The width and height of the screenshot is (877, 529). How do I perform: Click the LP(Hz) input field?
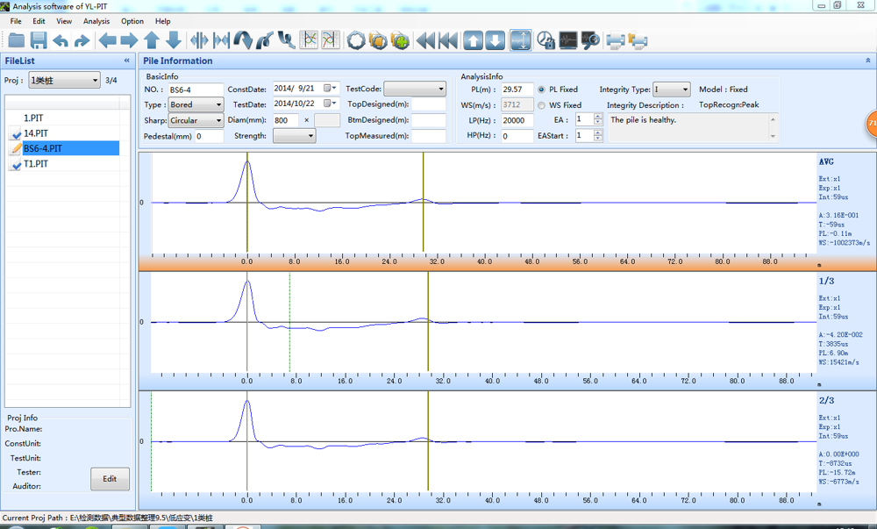coord(517,120)
